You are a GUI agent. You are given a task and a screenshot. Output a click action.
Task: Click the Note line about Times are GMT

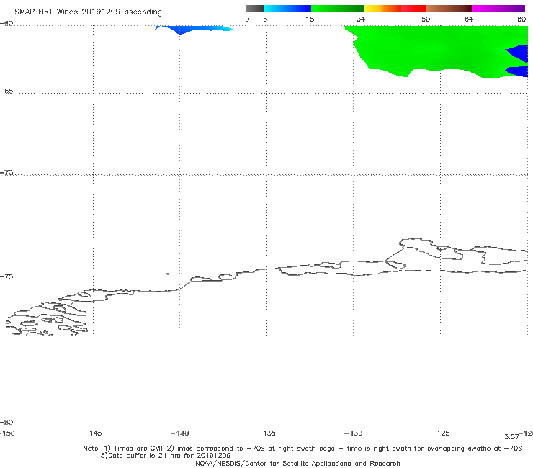(x=303, y=449)
